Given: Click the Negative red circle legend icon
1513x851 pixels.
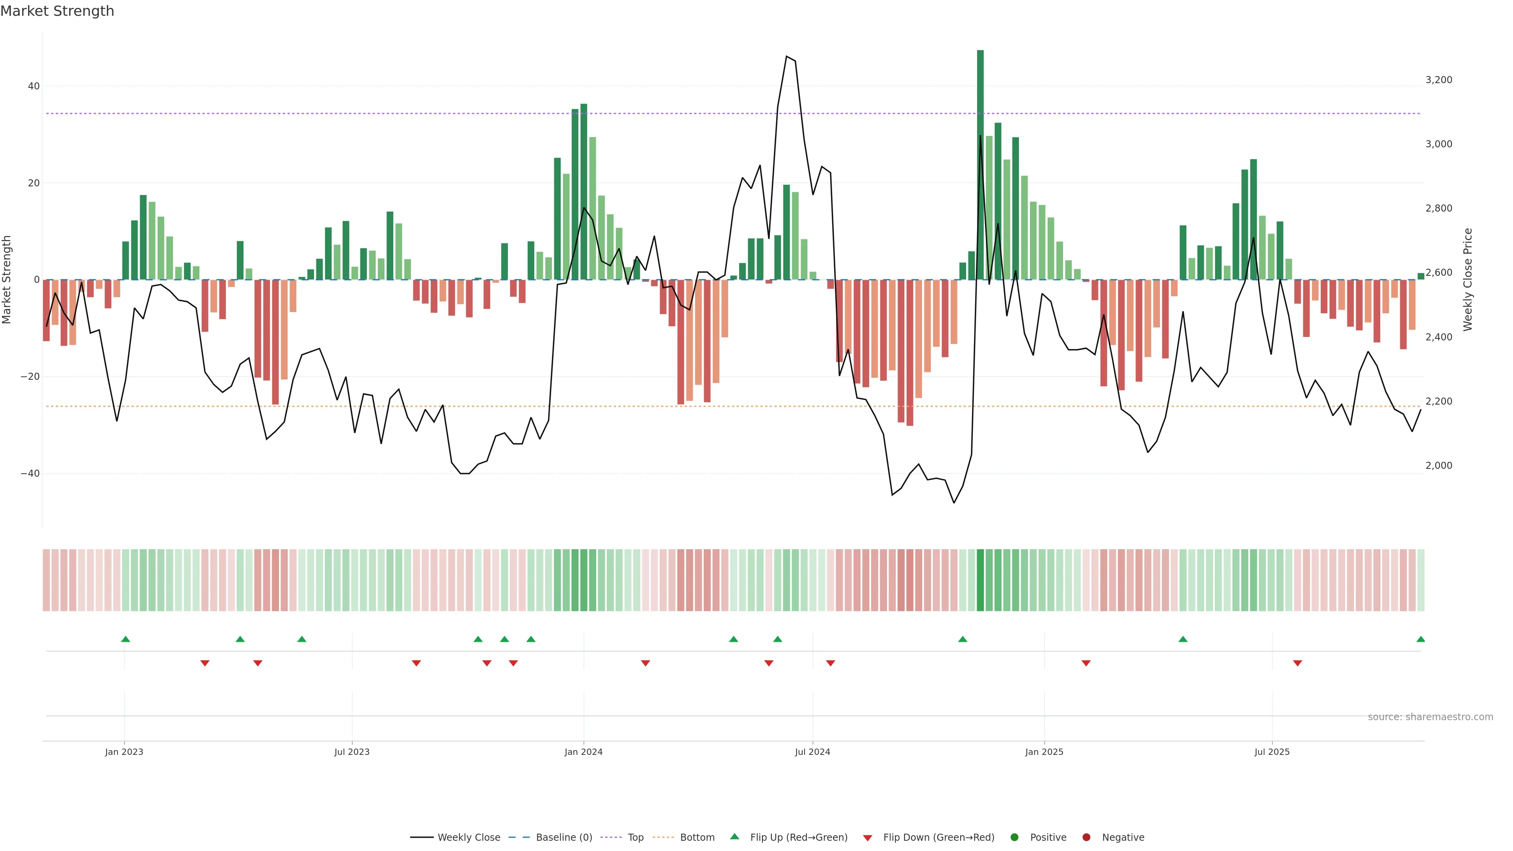Looking at the screenshot, I should coord(1086,837).
